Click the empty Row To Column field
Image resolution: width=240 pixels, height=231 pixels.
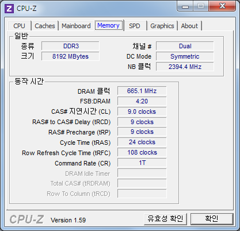coord(142,194)
